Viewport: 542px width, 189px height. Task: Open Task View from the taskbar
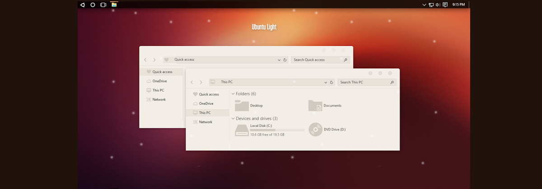pos(103,4)
